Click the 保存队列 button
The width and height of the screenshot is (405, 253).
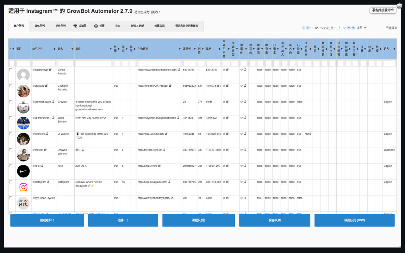click(275, 220)
